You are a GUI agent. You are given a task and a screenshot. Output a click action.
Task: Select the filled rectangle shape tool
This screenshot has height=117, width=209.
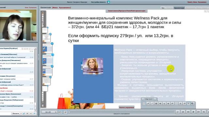click(156, 104)
